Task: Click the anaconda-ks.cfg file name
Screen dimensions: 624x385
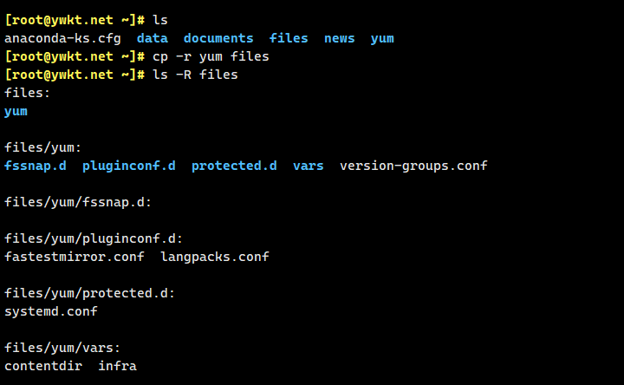Action: pyautogui.click(x=62, y=38)
